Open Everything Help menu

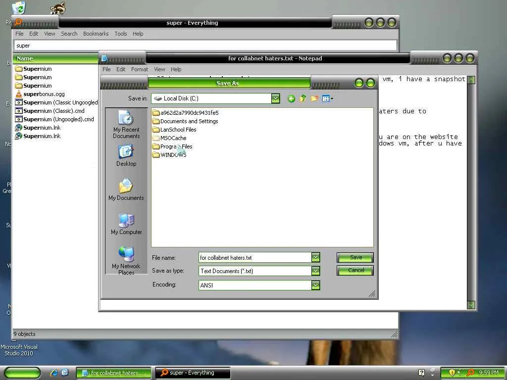[x=138, y=34]
